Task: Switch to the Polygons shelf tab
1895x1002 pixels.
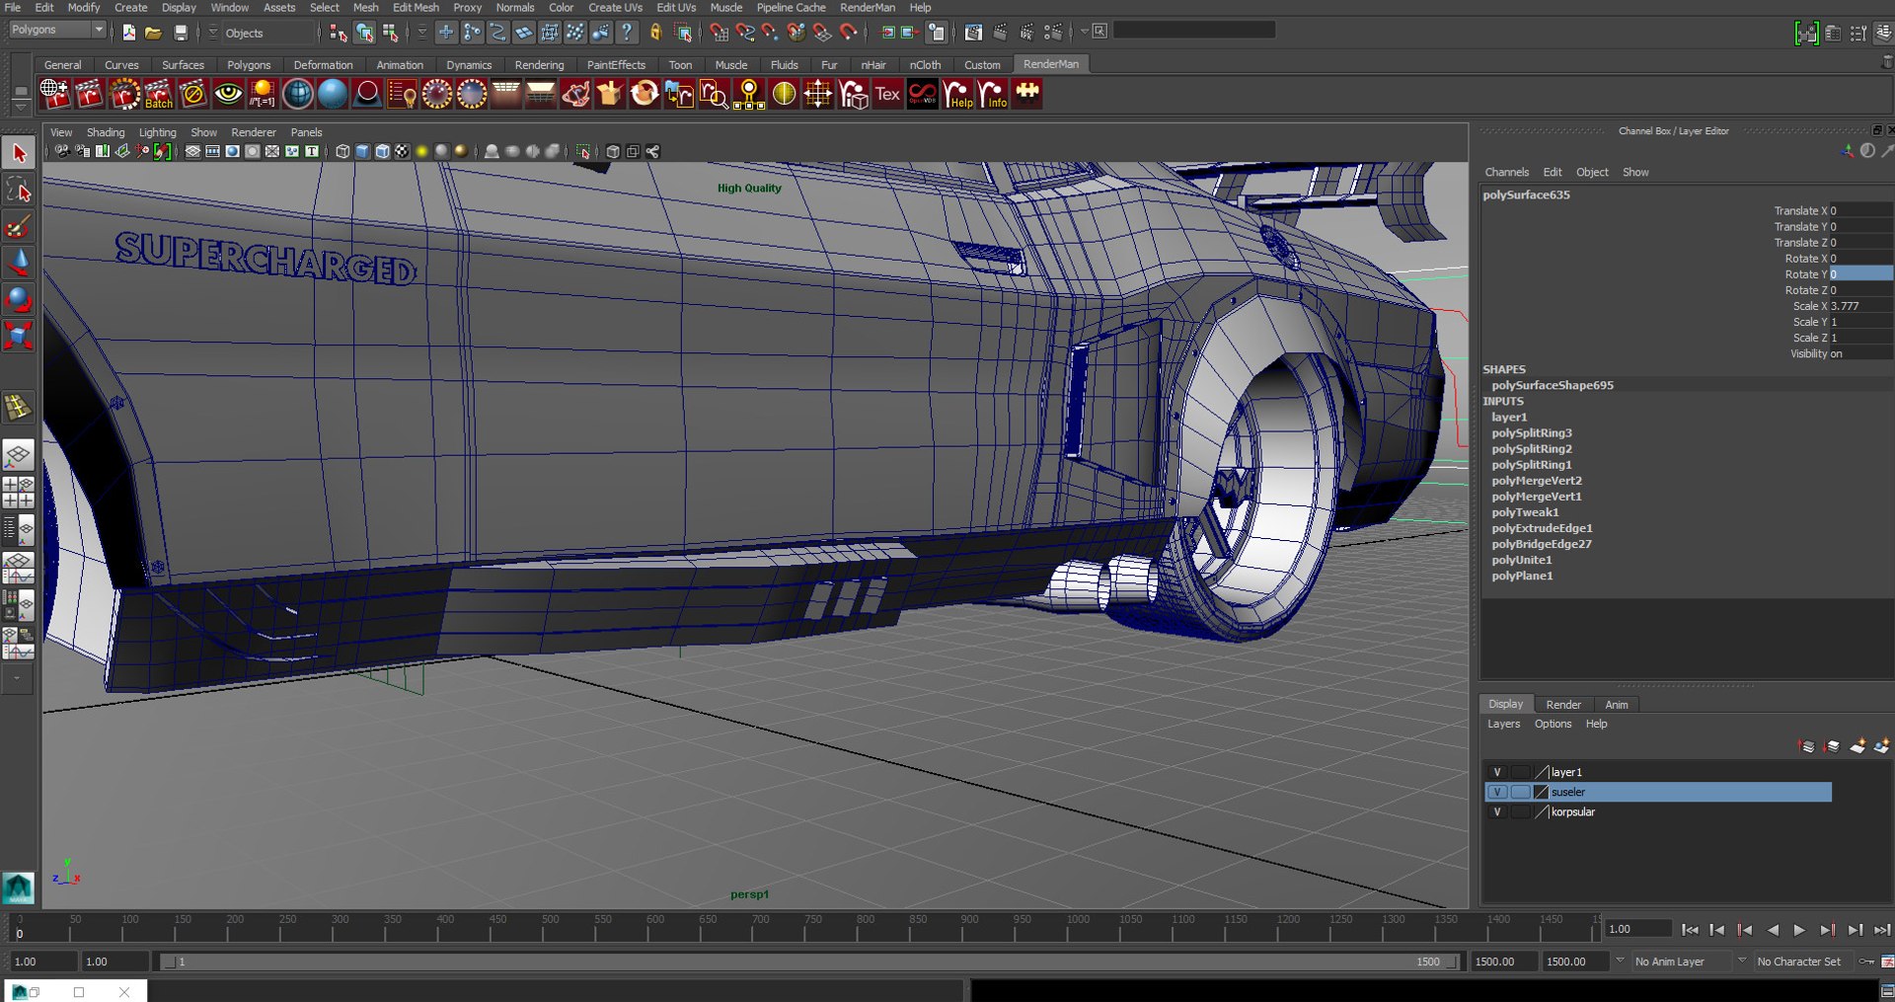Action: [249, 65]
